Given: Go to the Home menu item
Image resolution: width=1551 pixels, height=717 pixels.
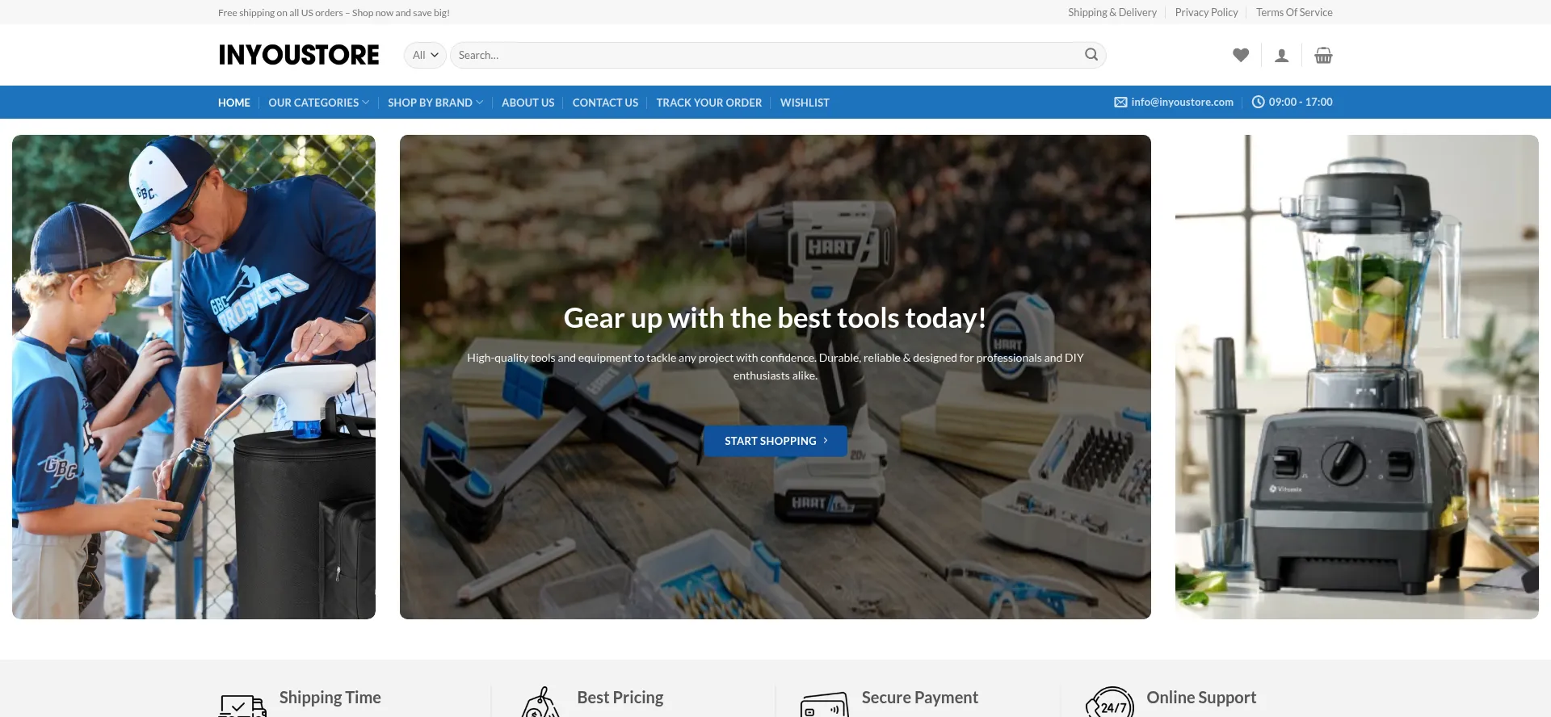Looking at the screenshot, I should [x=234, y=103].
